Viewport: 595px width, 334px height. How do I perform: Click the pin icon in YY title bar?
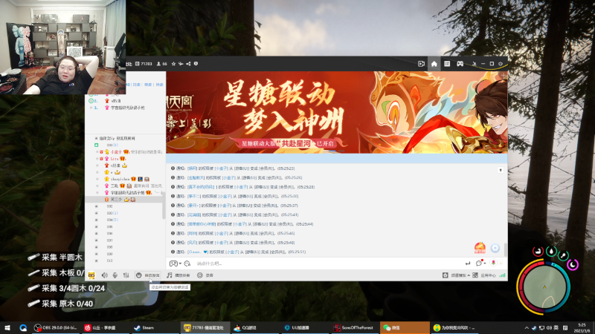(475, 64)
